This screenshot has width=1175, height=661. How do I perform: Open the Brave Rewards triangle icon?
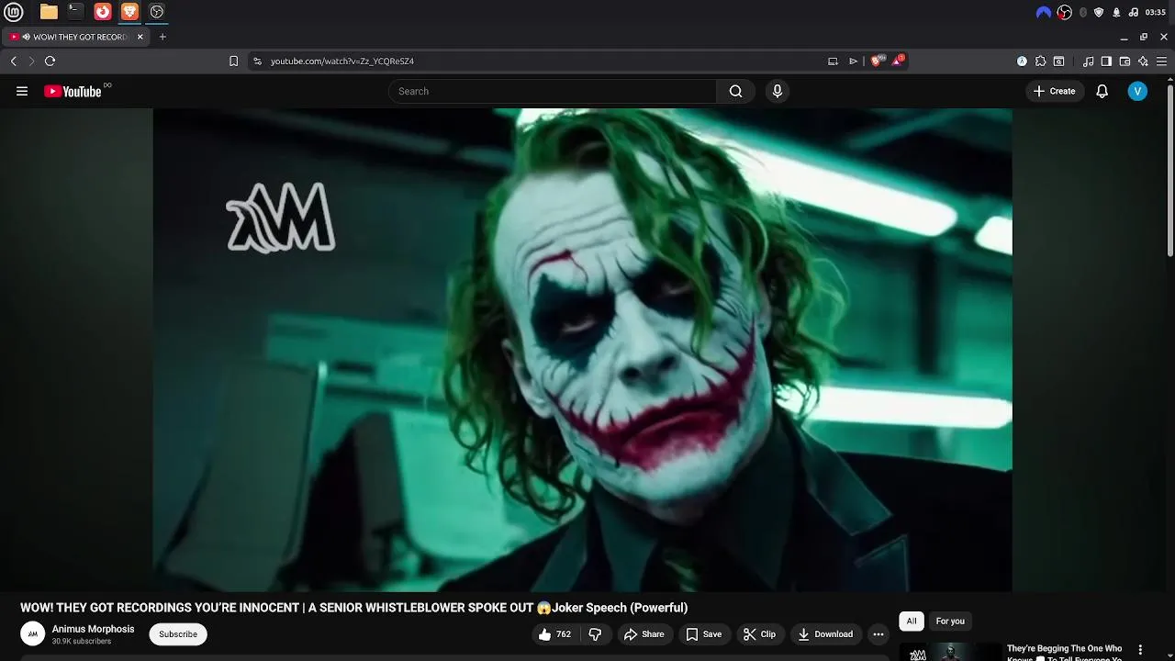click(x=898, y=61)
